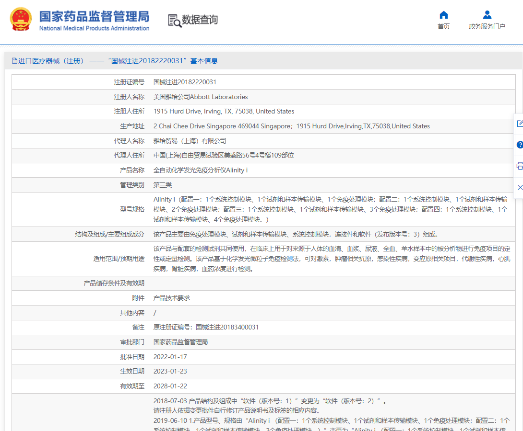Click approval department 国家药品监督管理局 cell
This screenshot has width=523, height=431.
180,342
